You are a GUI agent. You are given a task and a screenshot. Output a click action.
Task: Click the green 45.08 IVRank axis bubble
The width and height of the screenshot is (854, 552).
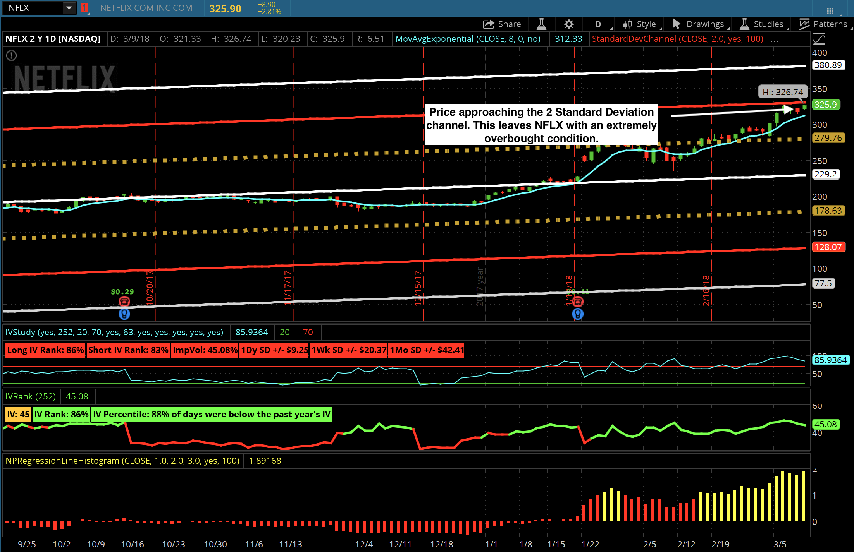point(825,424)
